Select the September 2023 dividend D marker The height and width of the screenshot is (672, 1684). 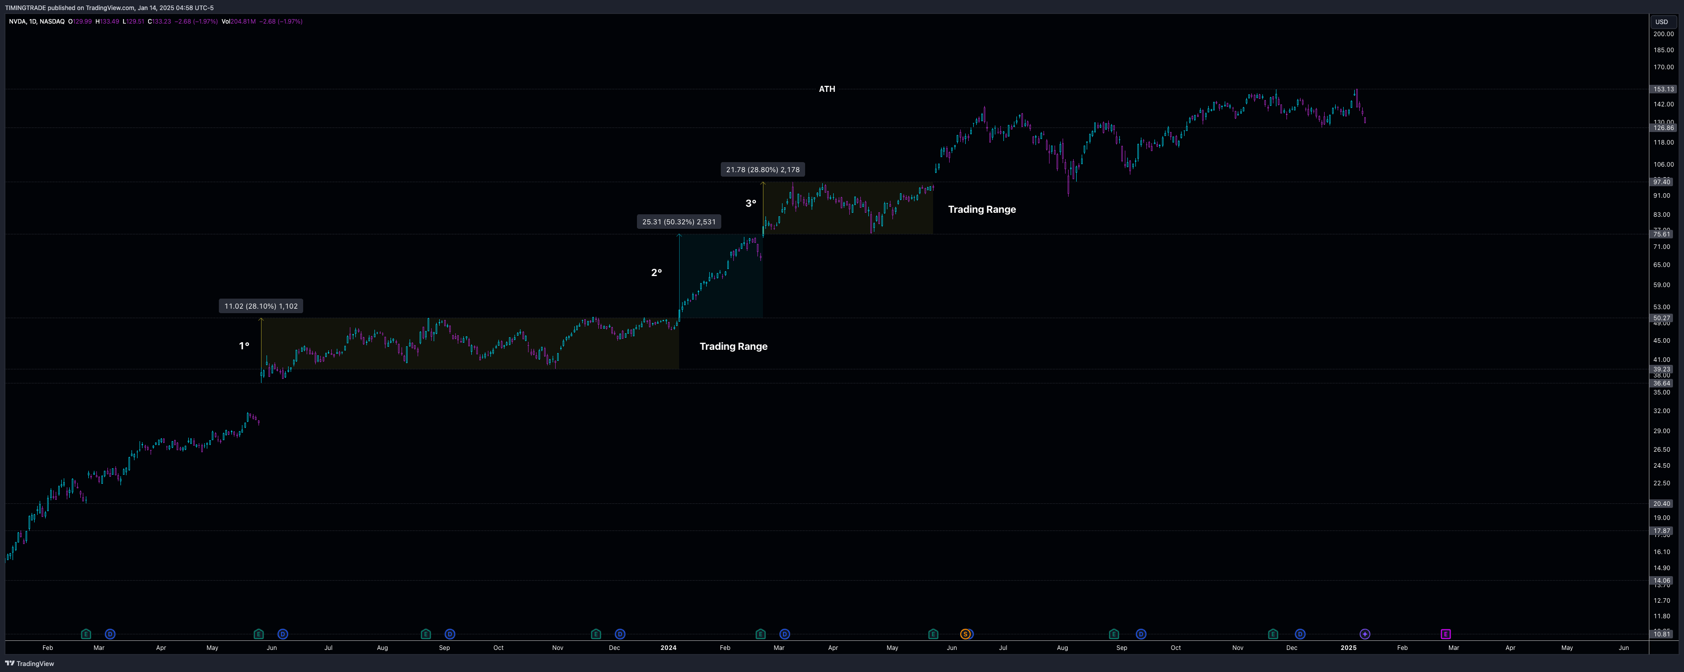450,634
